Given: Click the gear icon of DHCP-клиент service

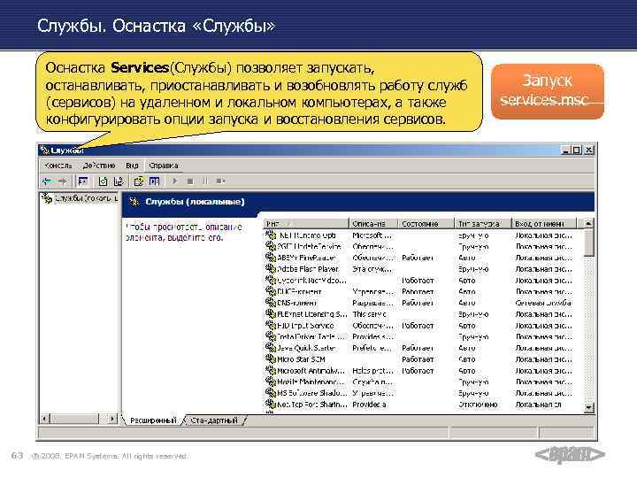Looking at the screenshot, I should click(x=271, y=291).
